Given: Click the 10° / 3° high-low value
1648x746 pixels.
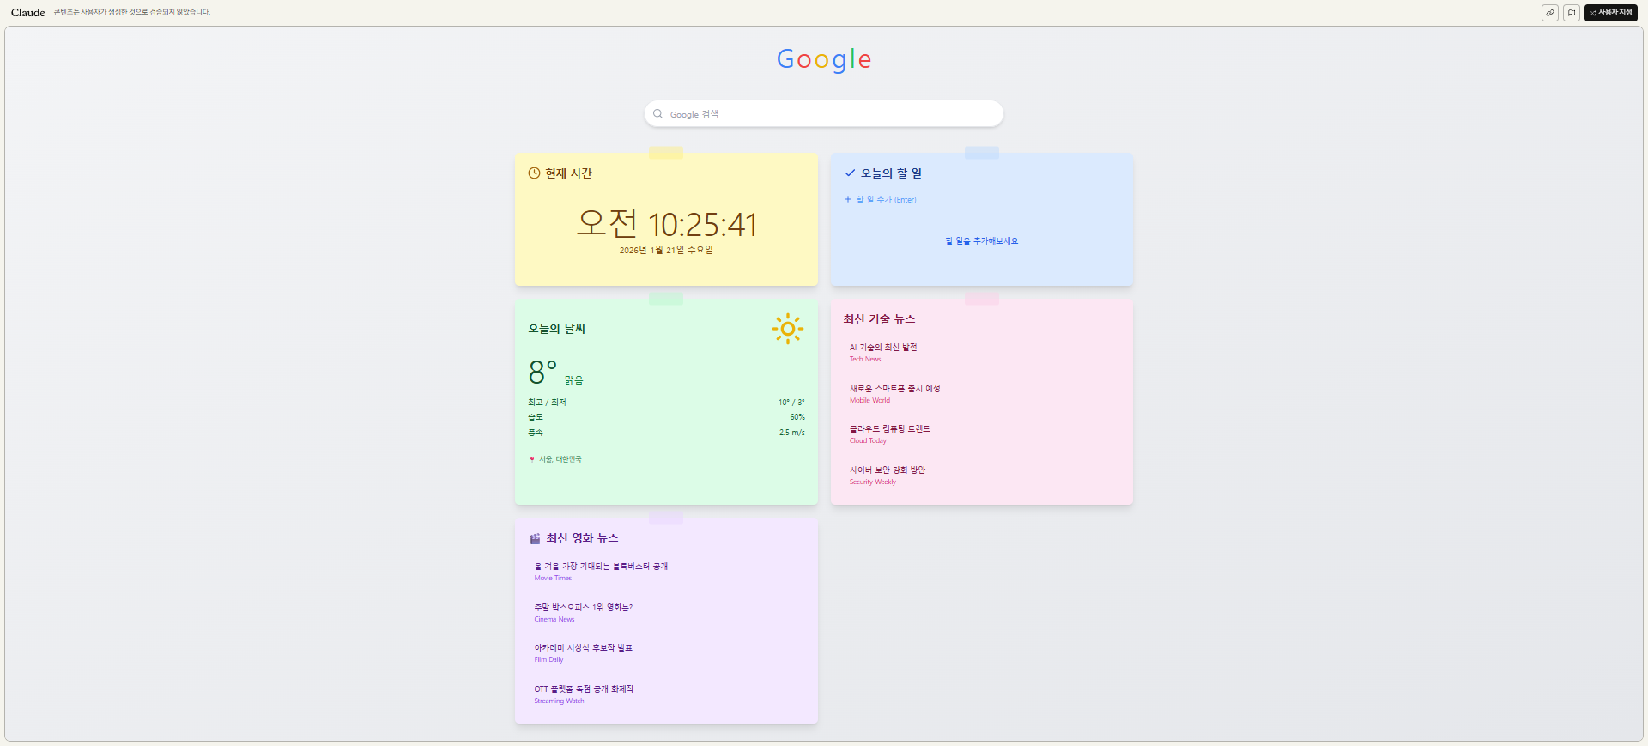Looking at the screenshot, I should click(x=791, y=403).
